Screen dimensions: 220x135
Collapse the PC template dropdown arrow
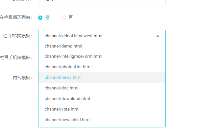[158, 36]
